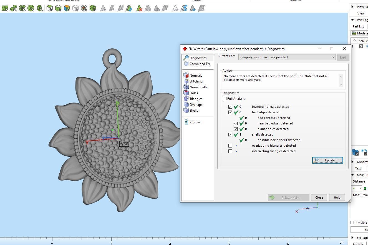This screenshot has height=245, width=368.
Task: Open the Current Part dropdown
Action: (287, 57)
